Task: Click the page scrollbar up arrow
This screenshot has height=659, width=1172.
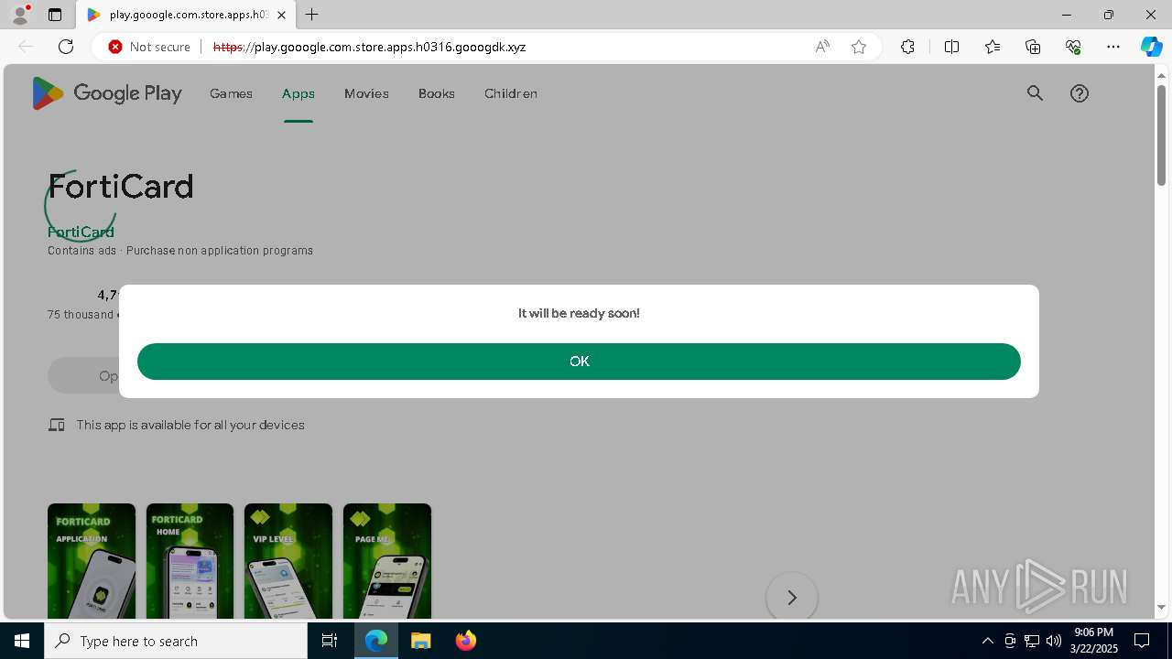Action: coord(1161,74)
